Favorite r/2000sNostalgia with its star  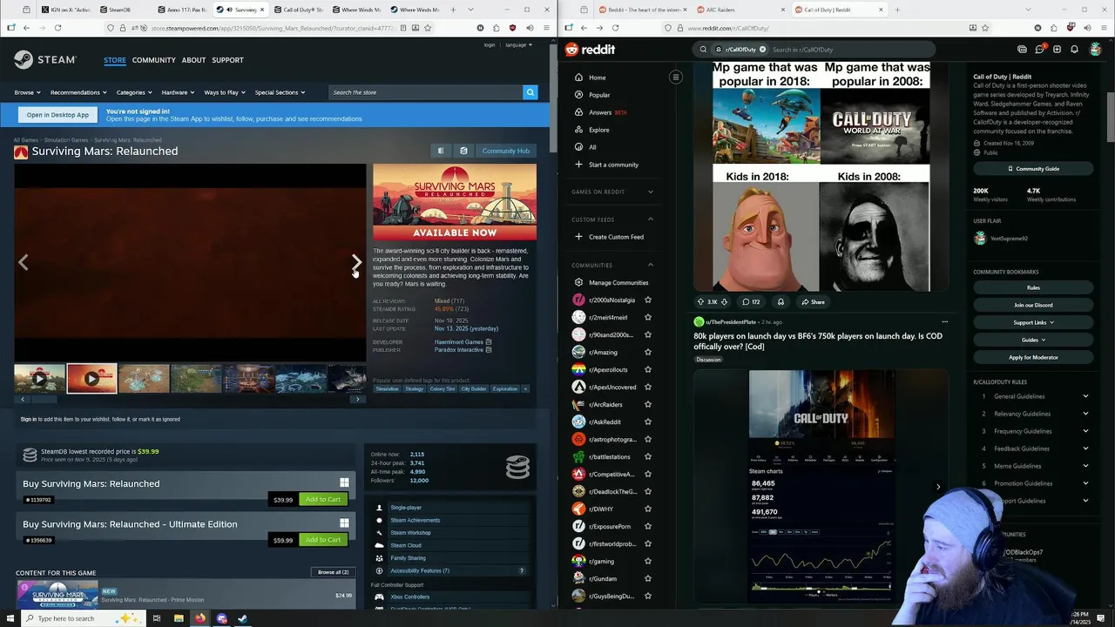(x=647, y=300)
